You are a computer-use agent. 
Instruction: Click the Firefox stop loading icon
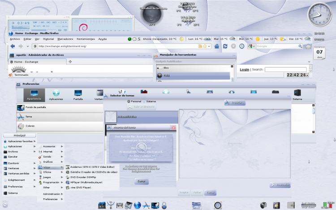pos(233,46)
